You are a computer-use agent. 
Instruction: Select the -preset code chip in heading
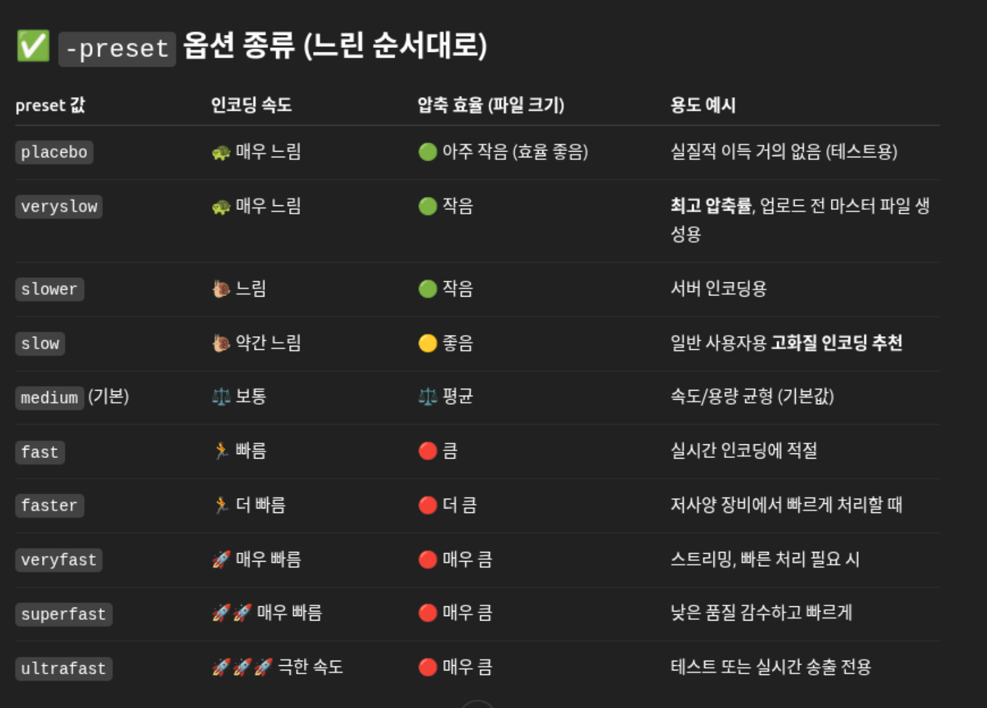(x=117, y=49)
